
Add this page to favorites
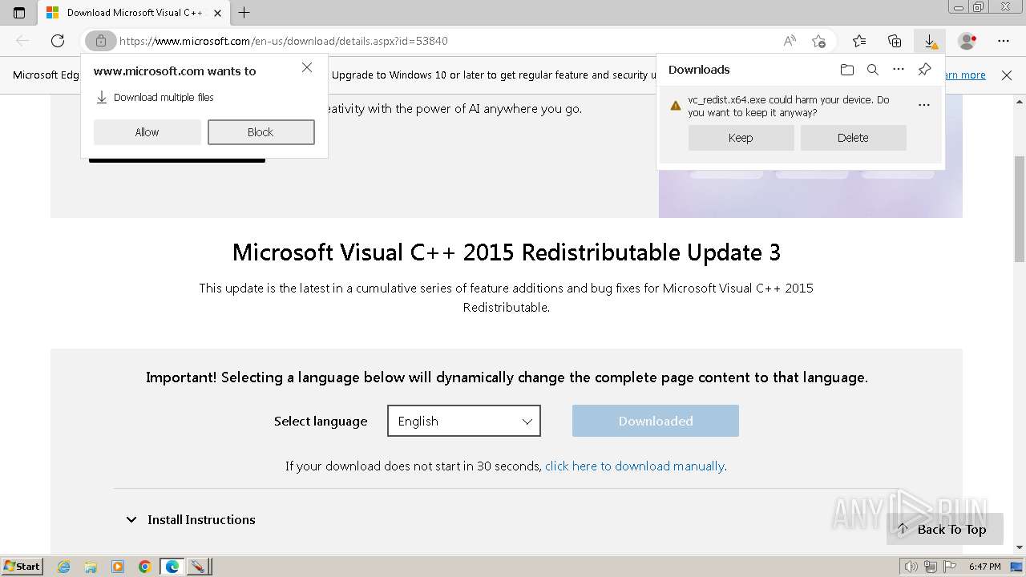(x=818, y=41)
